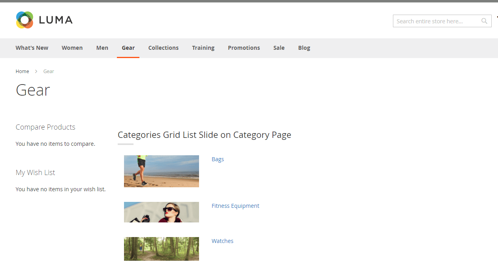The height and width of the screenshot is (273, 498).
Task: Focus the search entire store field
Action: tap(442, 21)
